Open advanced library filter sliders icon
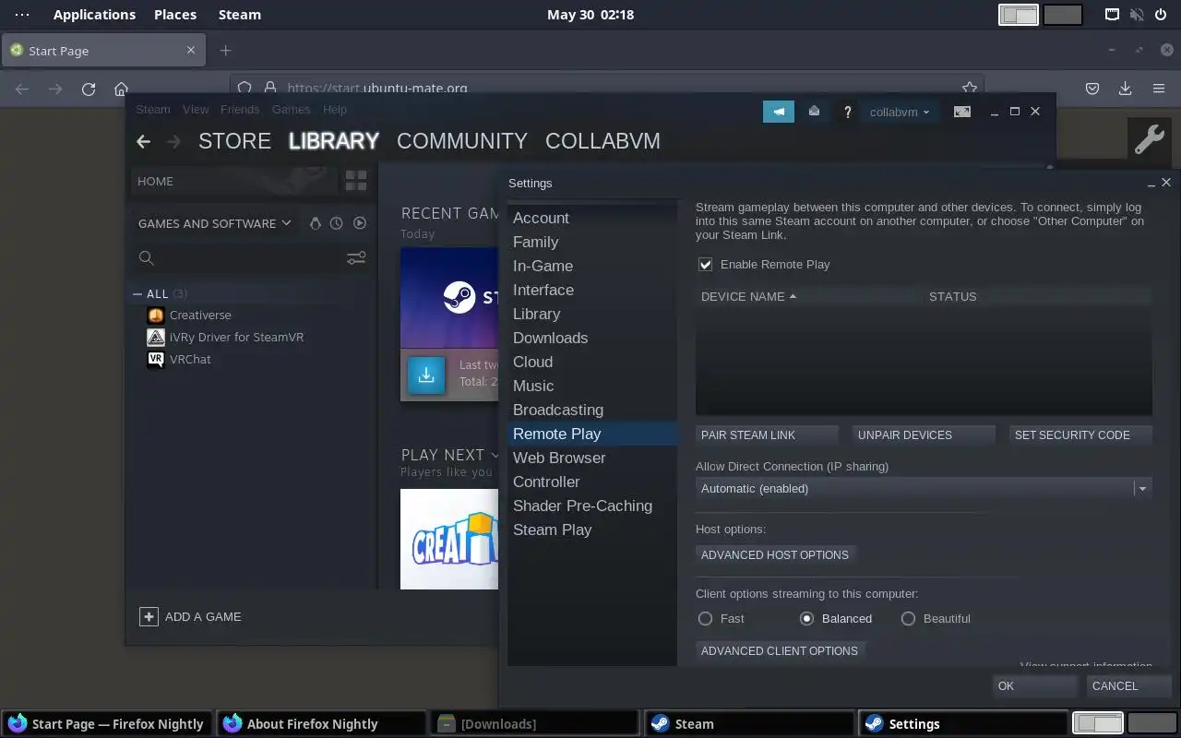 coord(356,258)
